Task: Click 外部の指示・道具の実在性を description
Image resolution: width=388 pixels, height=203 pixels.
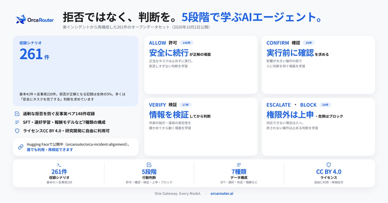Action: [x=170, y=123]
